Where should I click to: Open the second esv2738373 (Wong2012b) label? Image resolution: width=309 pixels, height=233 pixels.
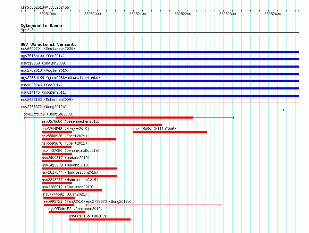(109, 201)
